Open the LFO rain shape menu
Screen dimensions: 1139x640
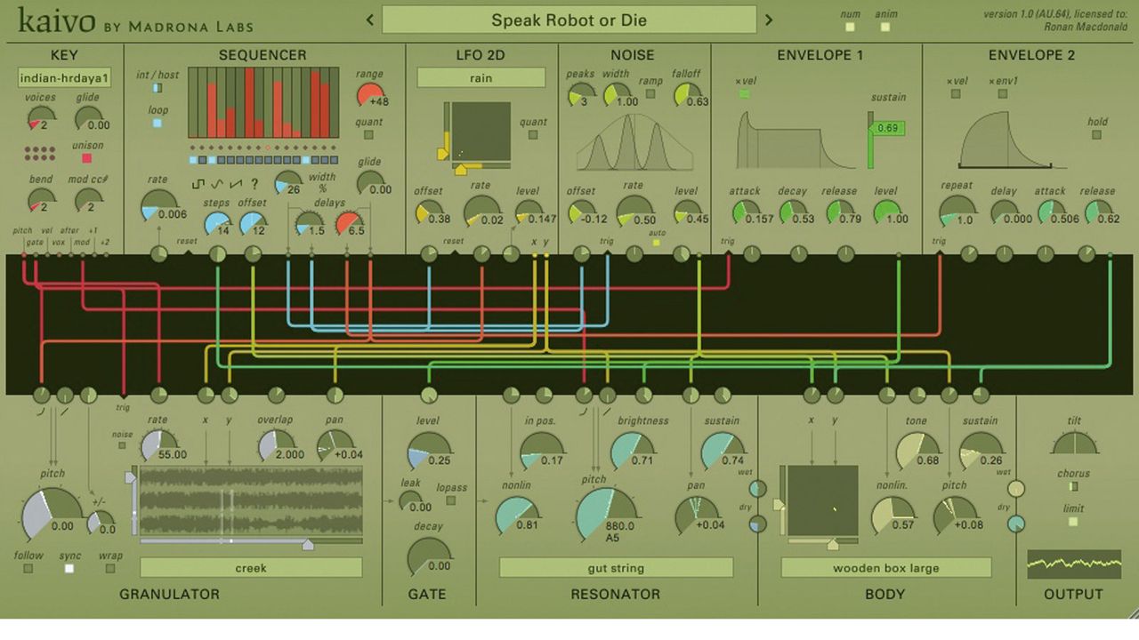[x=481, y=78]
